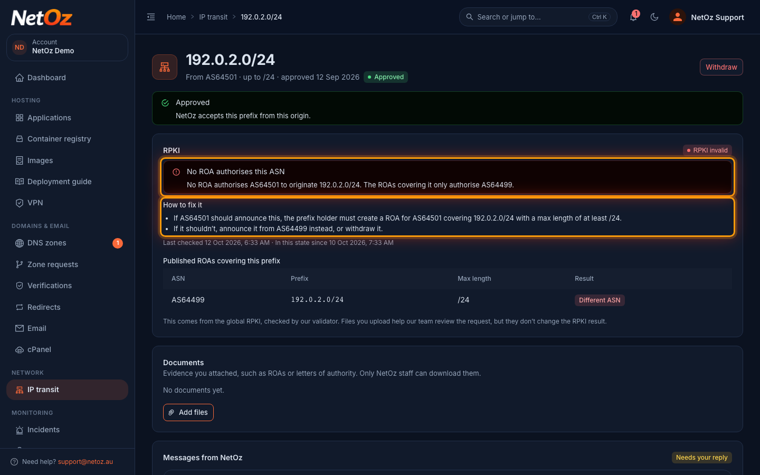Go to Dashboard
Image resolution: width=760 pixels, height=475 pixels.
[67, 78]
